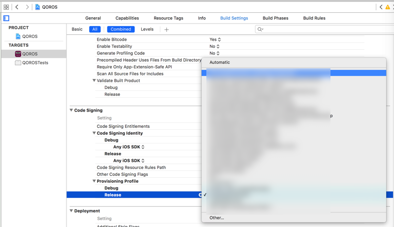Screen dimensions: 394x227
Task: Collapse Validate Built Product disclosure triangle
Action: click(94, 81)
